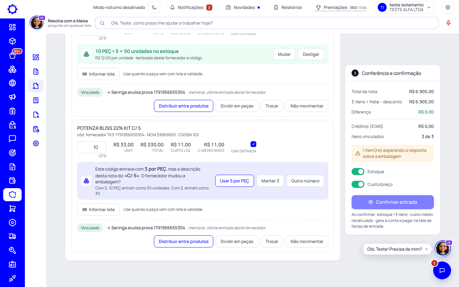Open the delivery truck sidebar icon
459x287 pixels.
click(x=12, y=236)
